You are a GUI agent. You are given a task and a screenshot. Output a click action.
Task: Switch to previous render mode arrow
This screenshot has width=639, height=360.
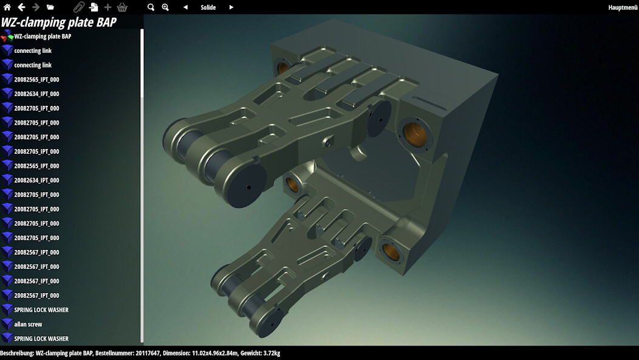(x=186, y=7)
